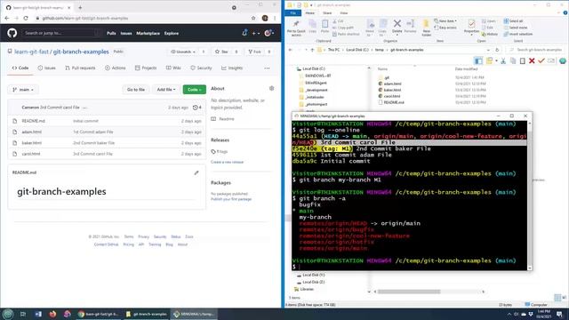Open the Windows Start button
The image size is (569, 320).
click(x=8, y=314)
